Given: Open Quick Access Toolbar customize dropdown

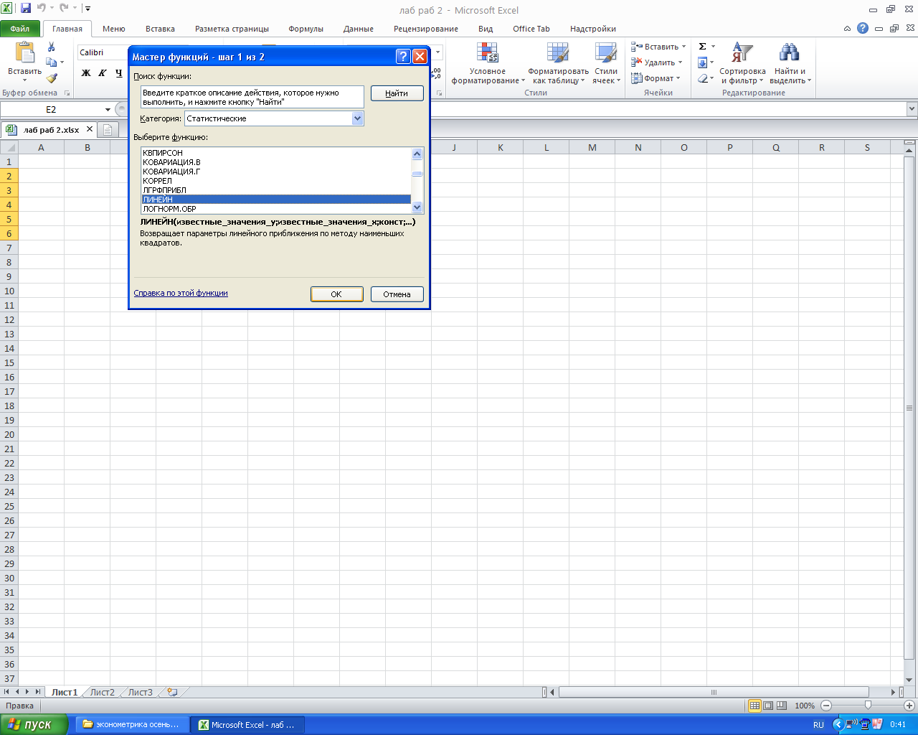Looking at the screenshot, I should [x=87, y=9].
